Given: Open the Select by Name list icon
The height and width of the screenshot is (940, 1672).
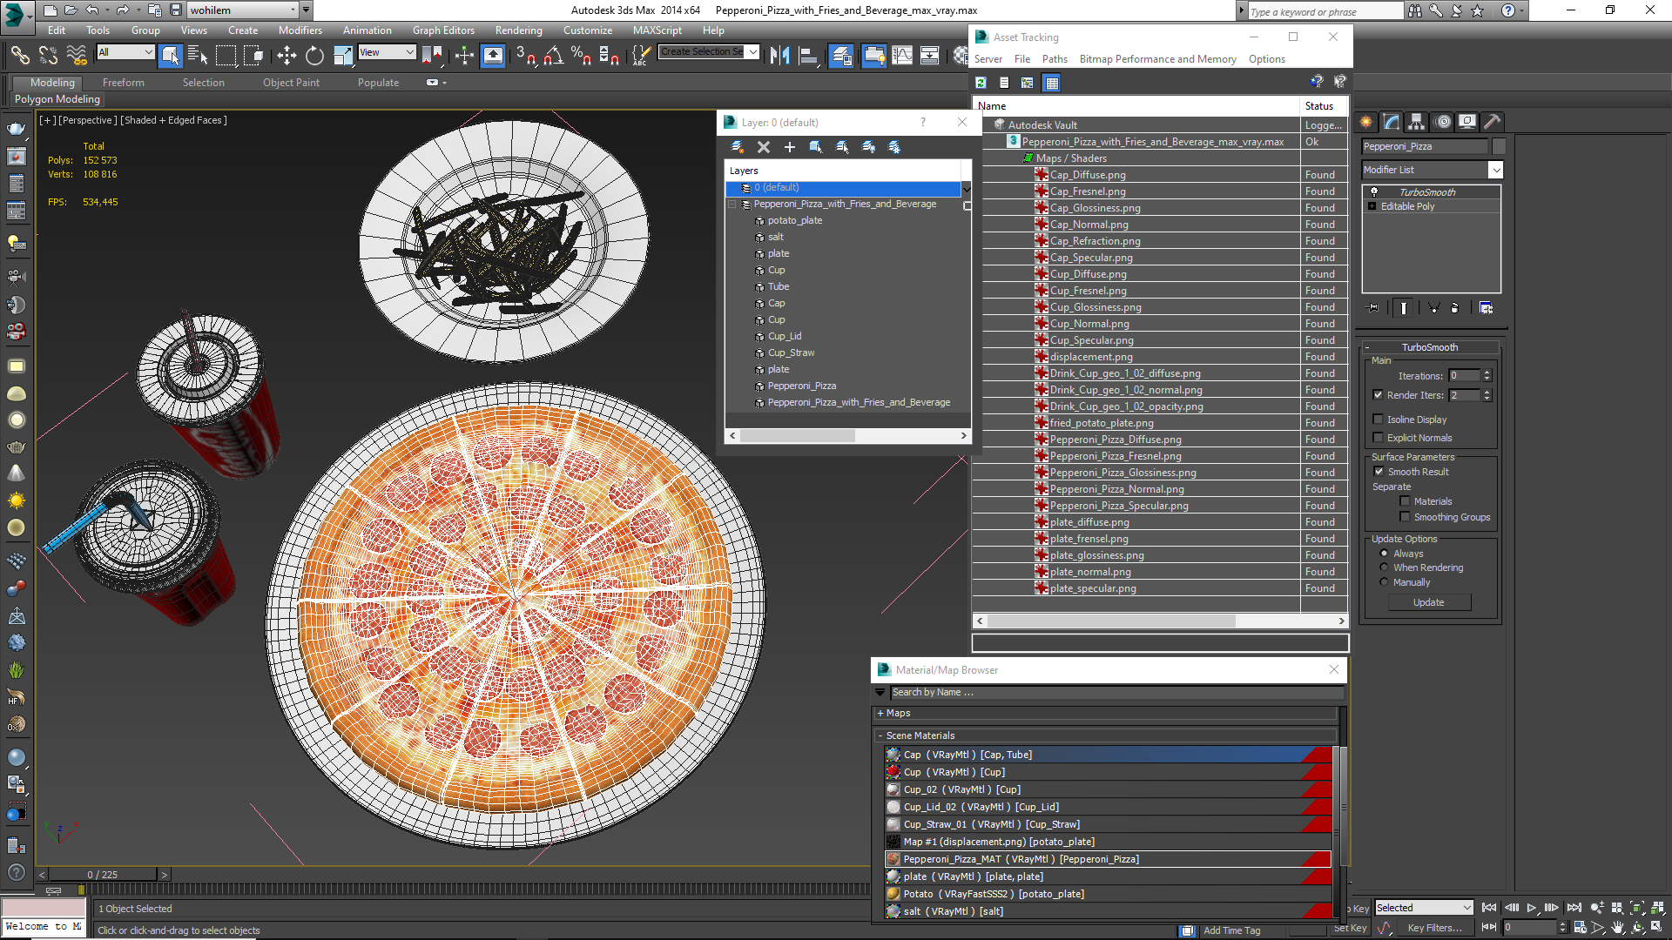Looking at the screenshot, I should tap(198, 56).
